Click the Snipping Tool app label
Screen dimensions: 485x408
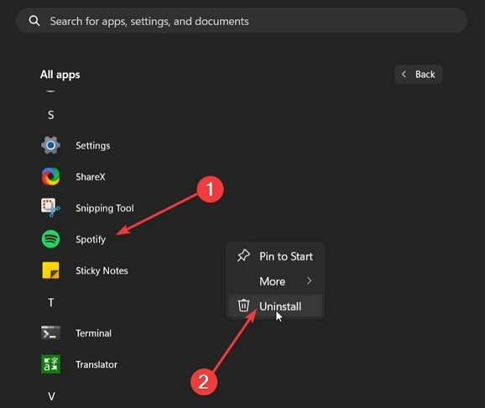coord(105,208)
